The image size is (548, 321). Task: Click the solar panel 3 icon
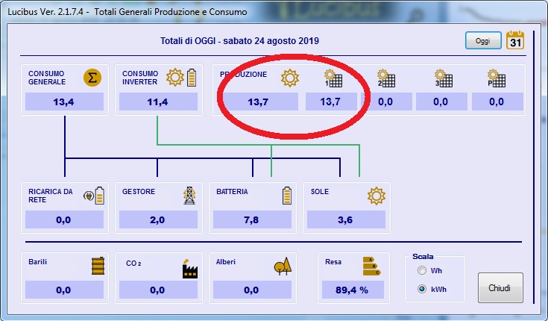(443, 78)
